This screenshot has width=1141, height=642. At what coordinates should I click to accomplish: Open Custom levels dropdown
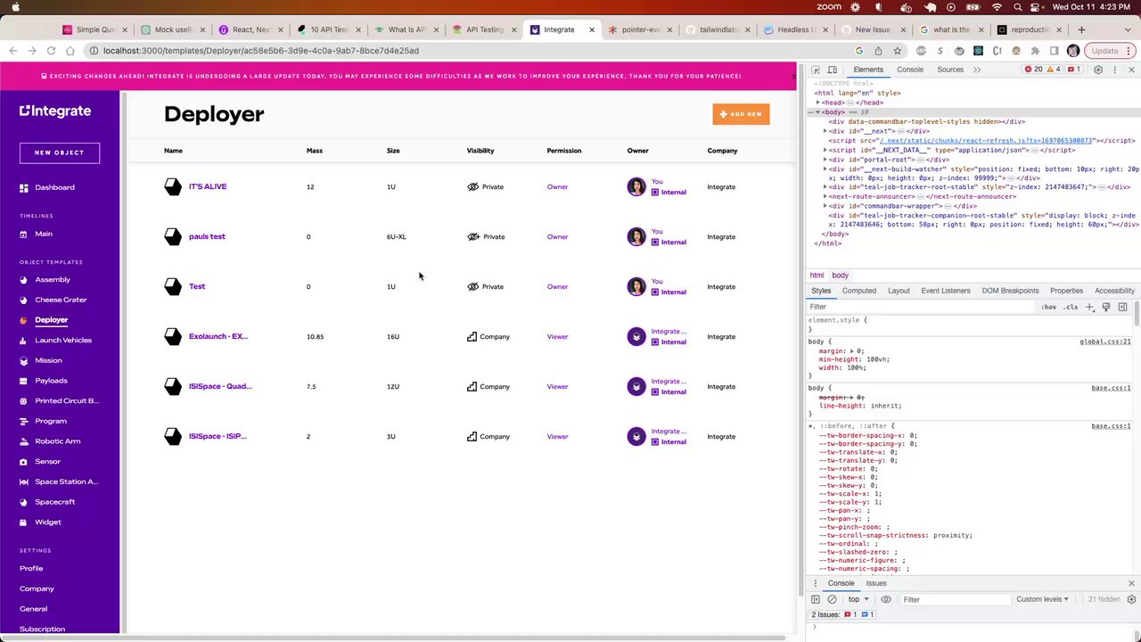click(x=1042, y=599)
